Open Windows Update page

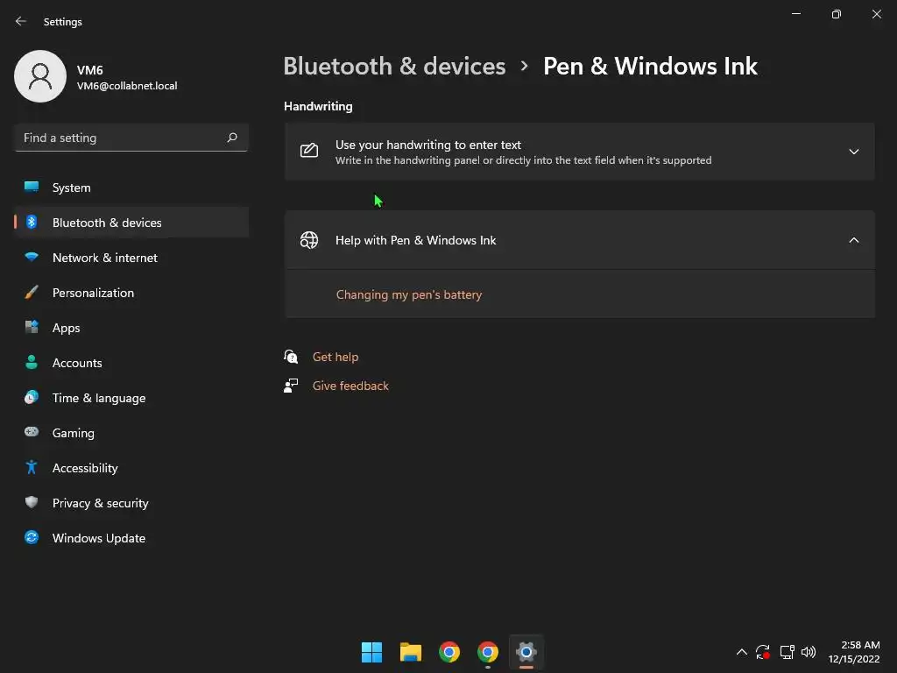point(131,538)
